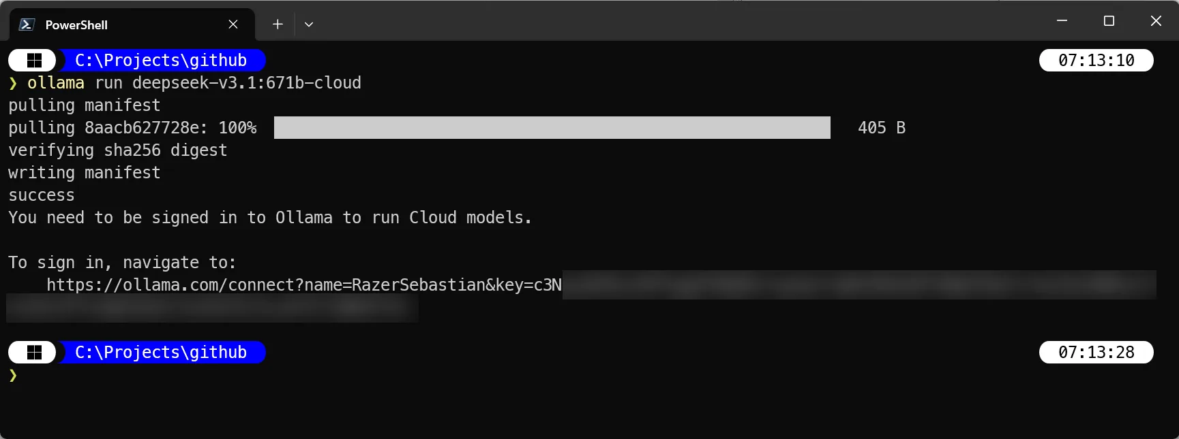Click the 07:13:10 timestamp badge
This screenshot has width=1179, height=439.
tap(1096, 61)
